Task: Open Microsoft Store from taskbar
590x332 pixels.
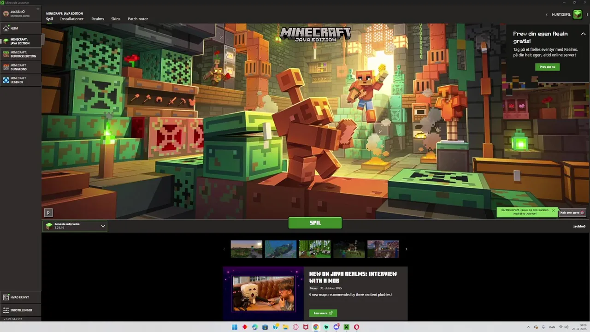Action: [265, 327]
